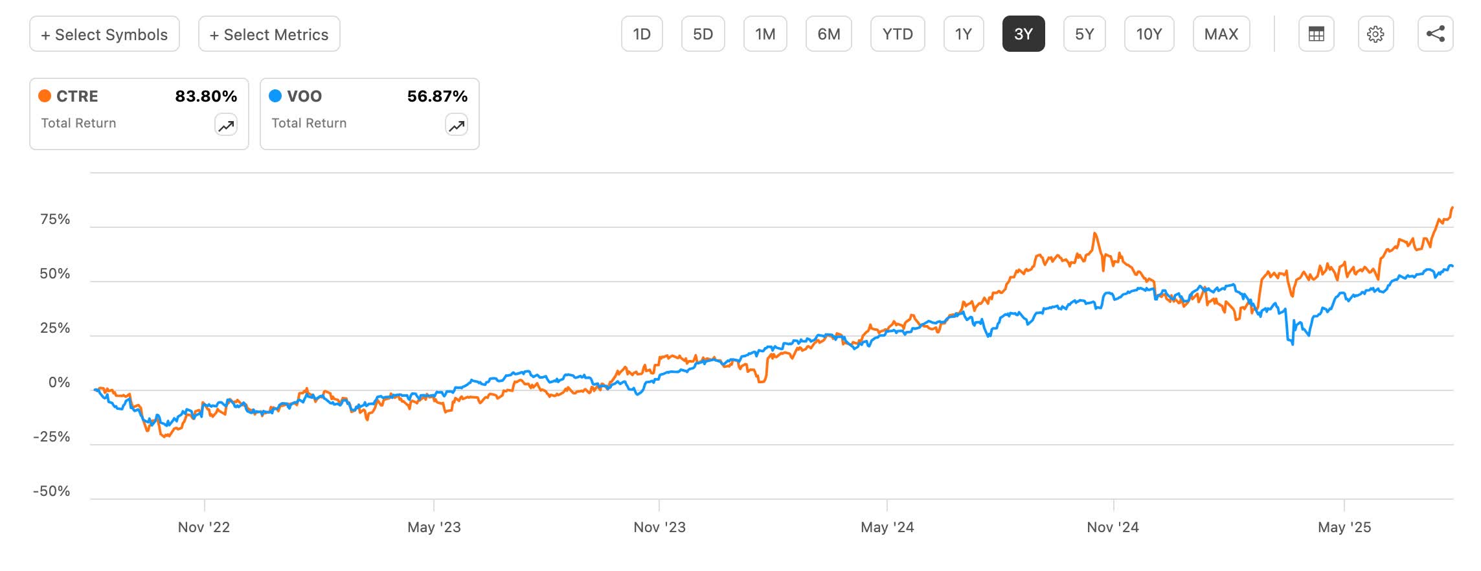Switch to the YTD range tab
1481x571 pixels.
click(898, 34)
